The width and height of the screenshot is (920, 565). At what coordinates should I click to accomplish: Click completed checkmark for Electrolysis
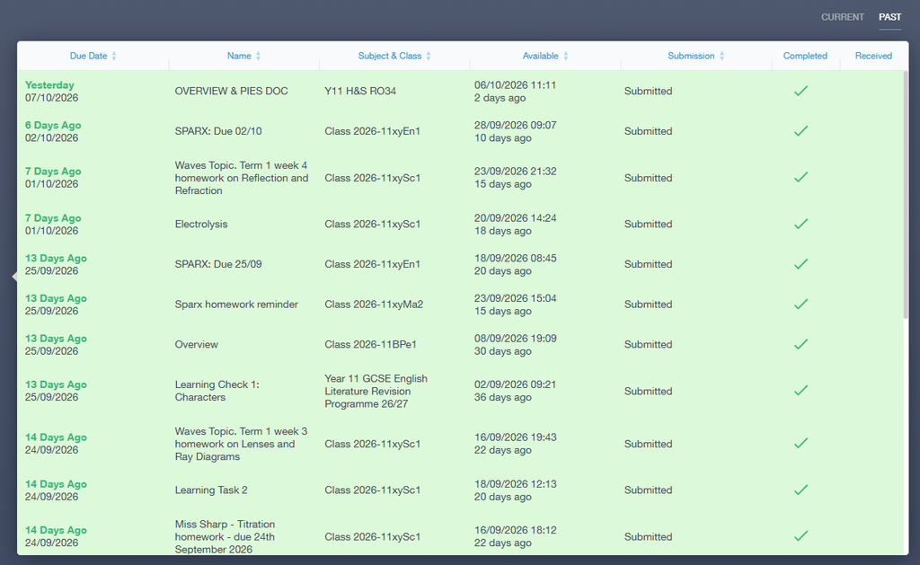pyautogui.click(x=801, y=224)
